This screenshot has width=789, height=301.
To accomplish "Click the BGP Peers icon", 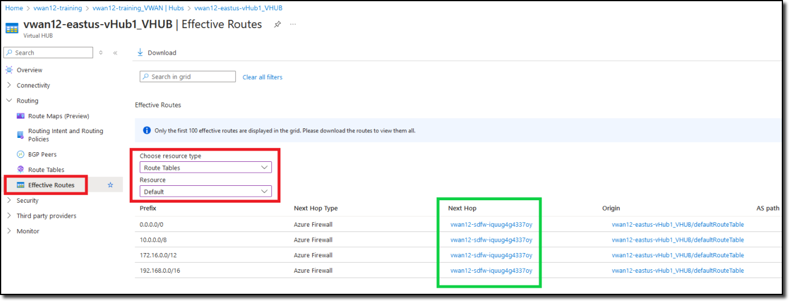I will (x=20, y=154).
